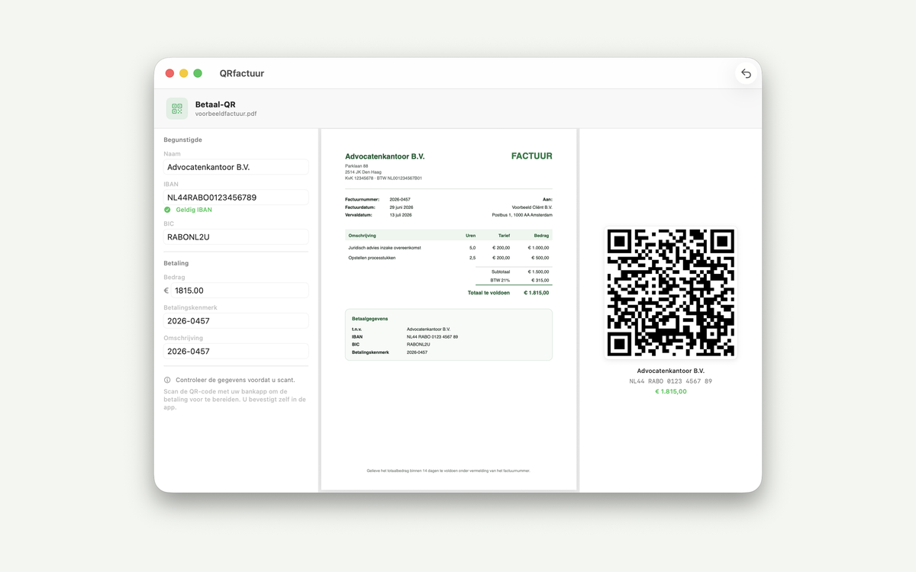Click the green Geldig IBAN checkmark icon
Image resolution: width=916 pixels, height=572 pixels.
(x=167, y=210)
